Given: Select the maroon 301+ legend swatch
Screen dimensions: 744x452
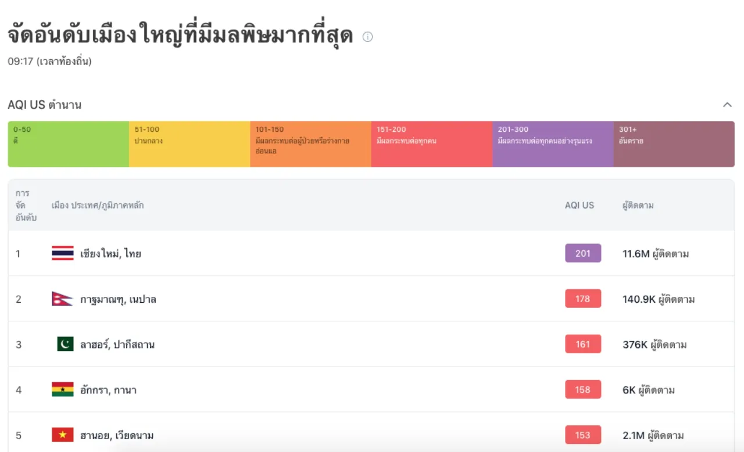Looking at the screenshot, I should (x=674, y=144).
